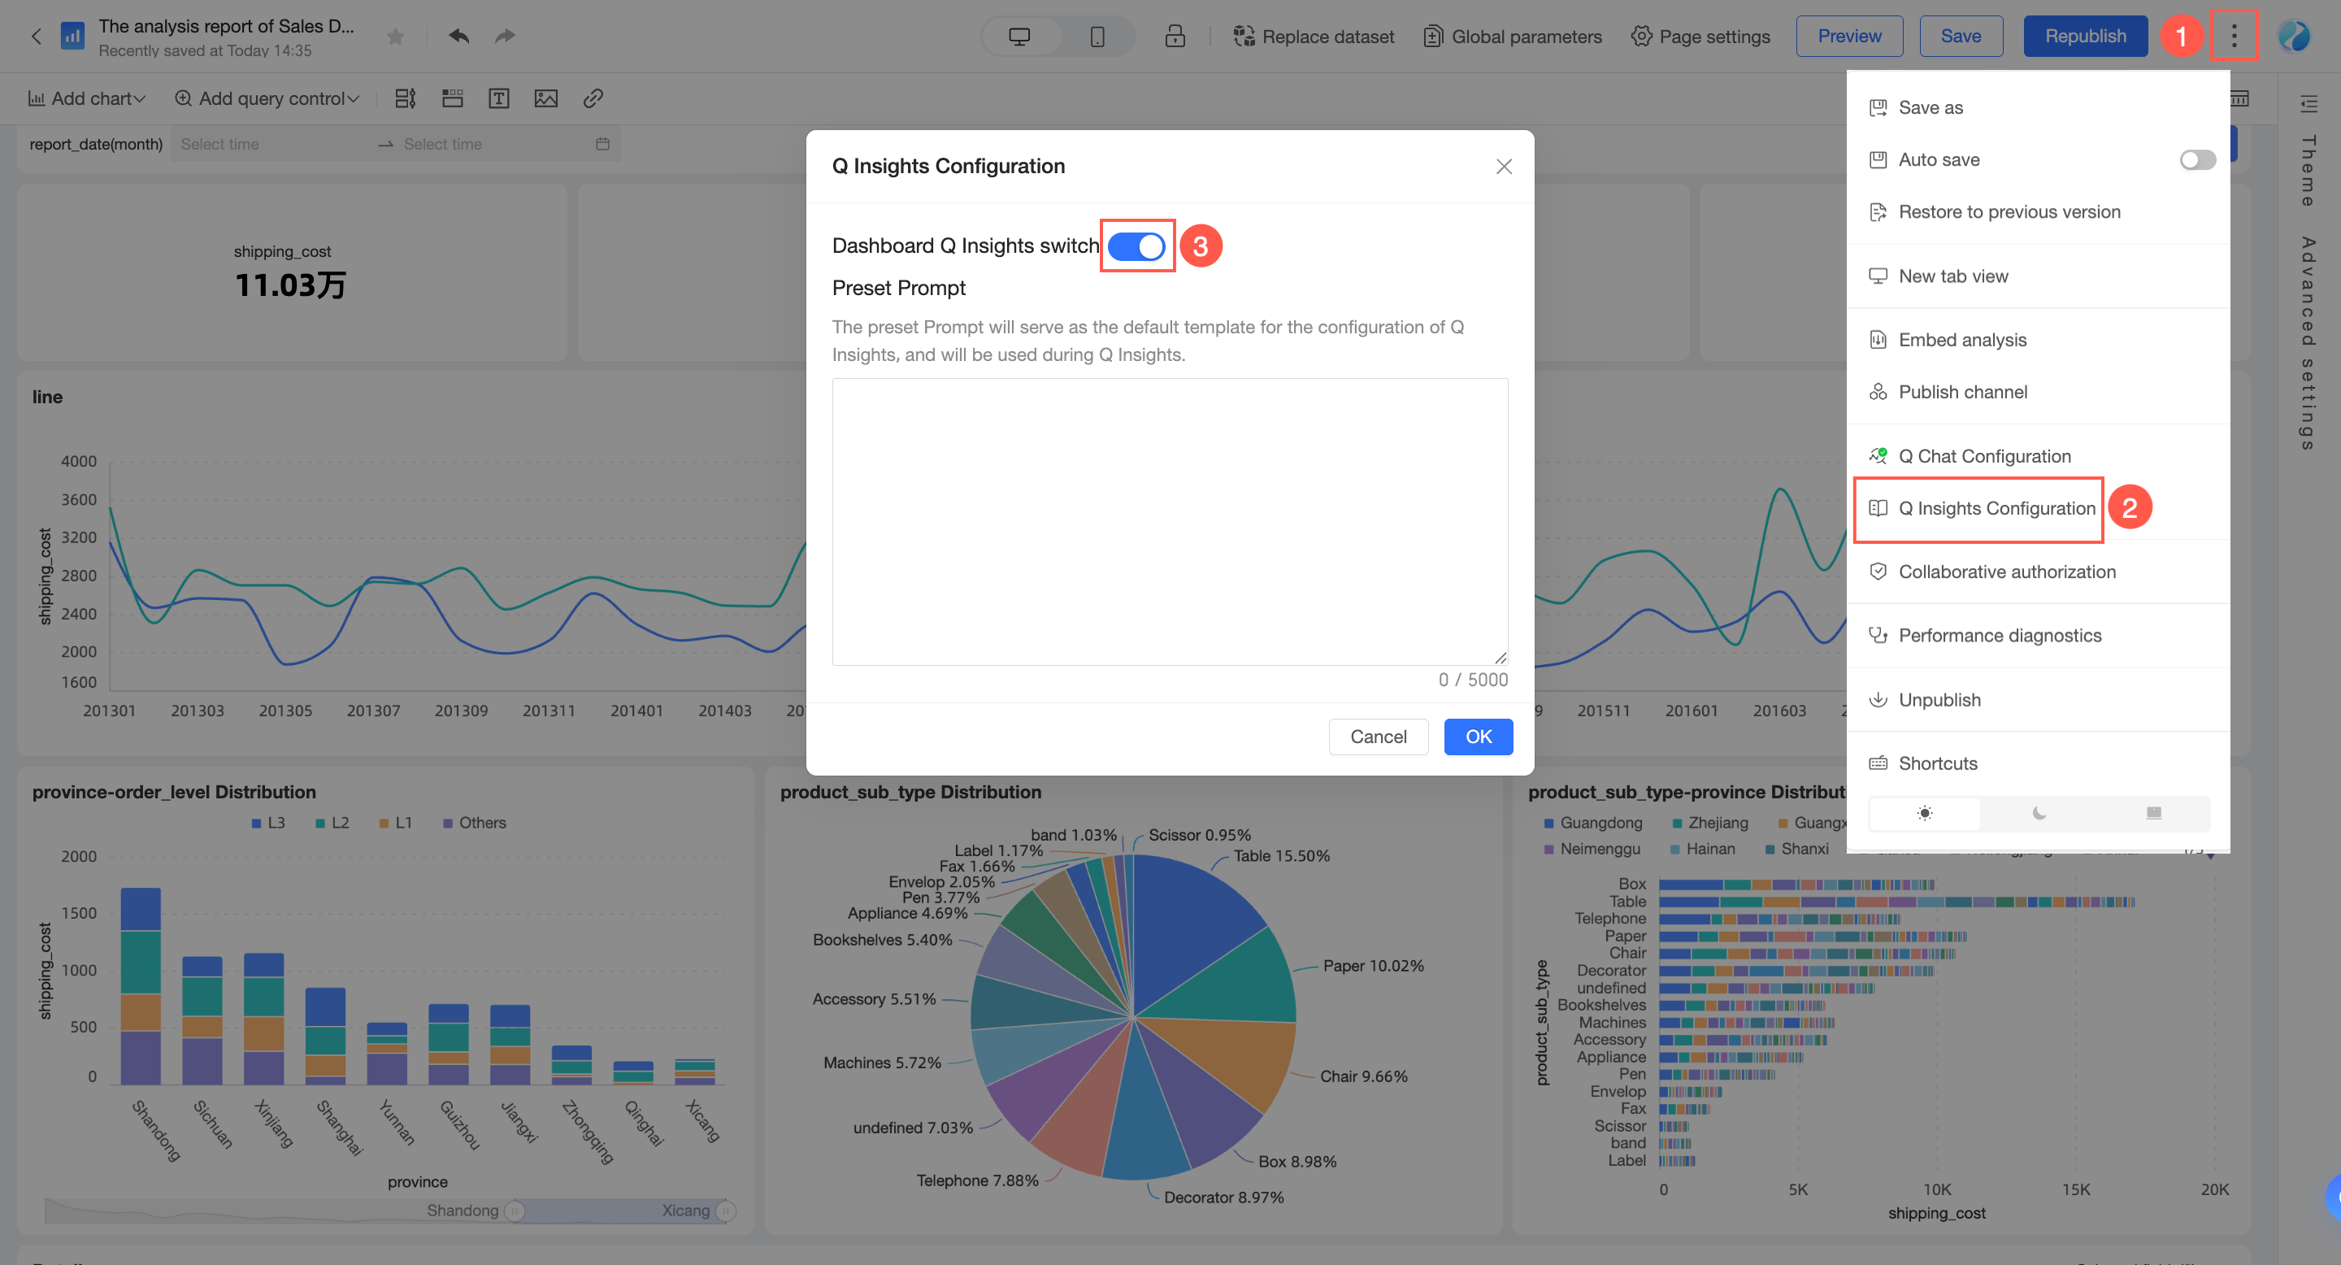The image size is (2341, 1265).
Task: Click the undo arrow icon
Action: [x=459, y=37]
